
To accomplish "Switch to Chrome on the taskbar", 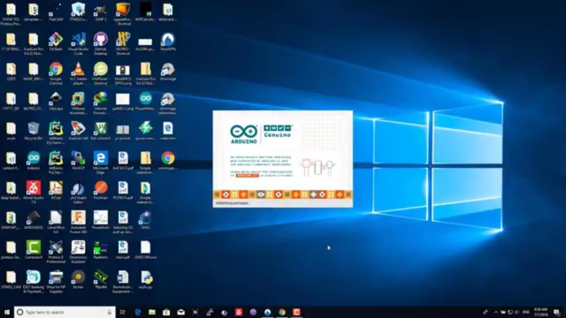I will coord(282,312).
